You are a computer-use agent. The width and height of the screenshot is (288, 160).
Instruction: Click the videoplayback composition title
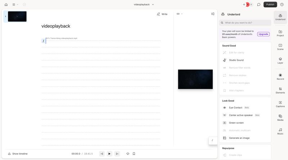[x=56, y=26]
